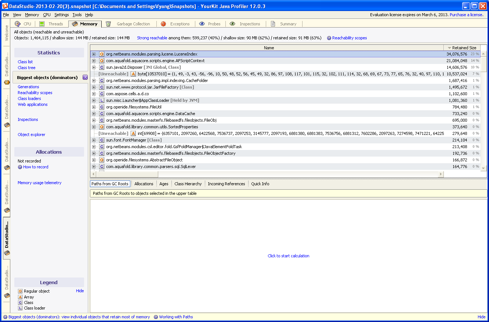
Task: Select the Ages bottom tab
Action: [x=164, y=184]
